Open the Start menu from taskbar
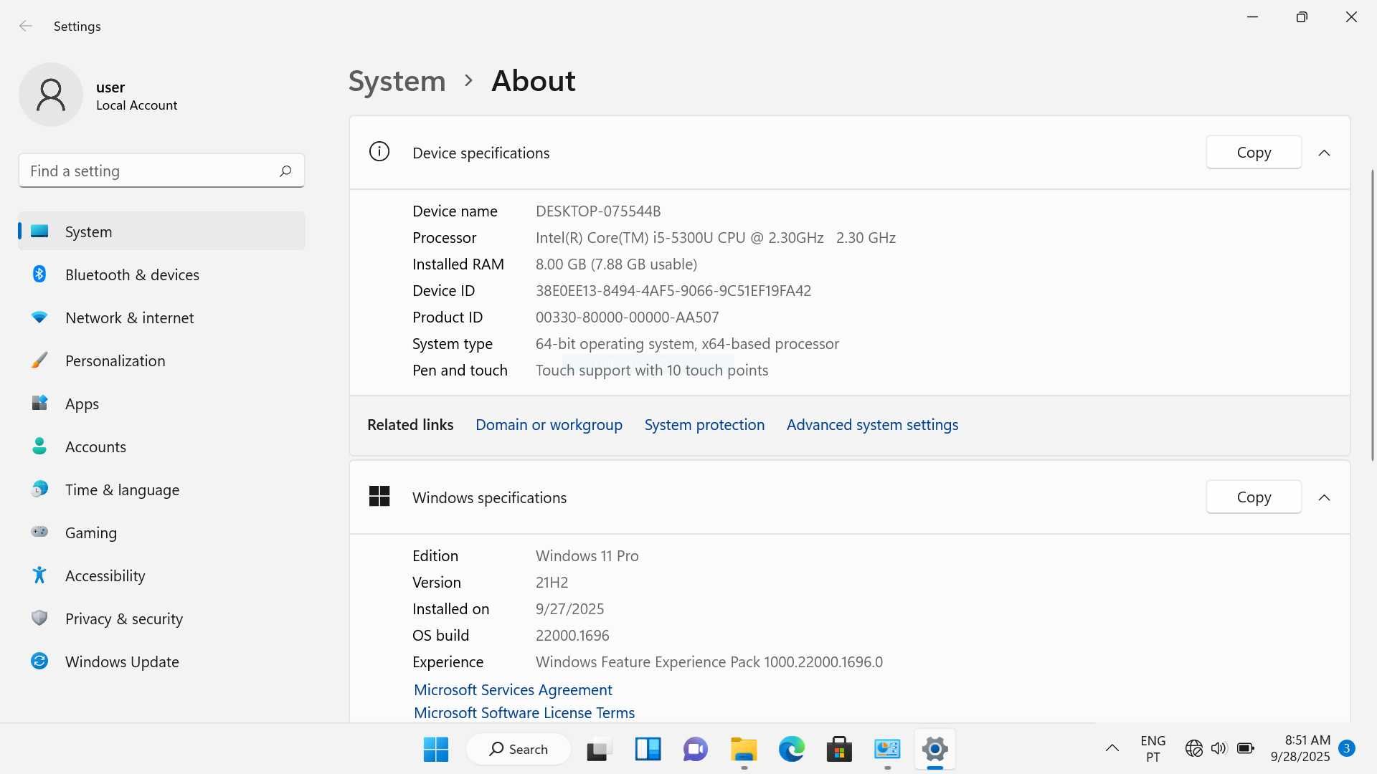This screenshot has height=774, width=1377. click(436, 750)
